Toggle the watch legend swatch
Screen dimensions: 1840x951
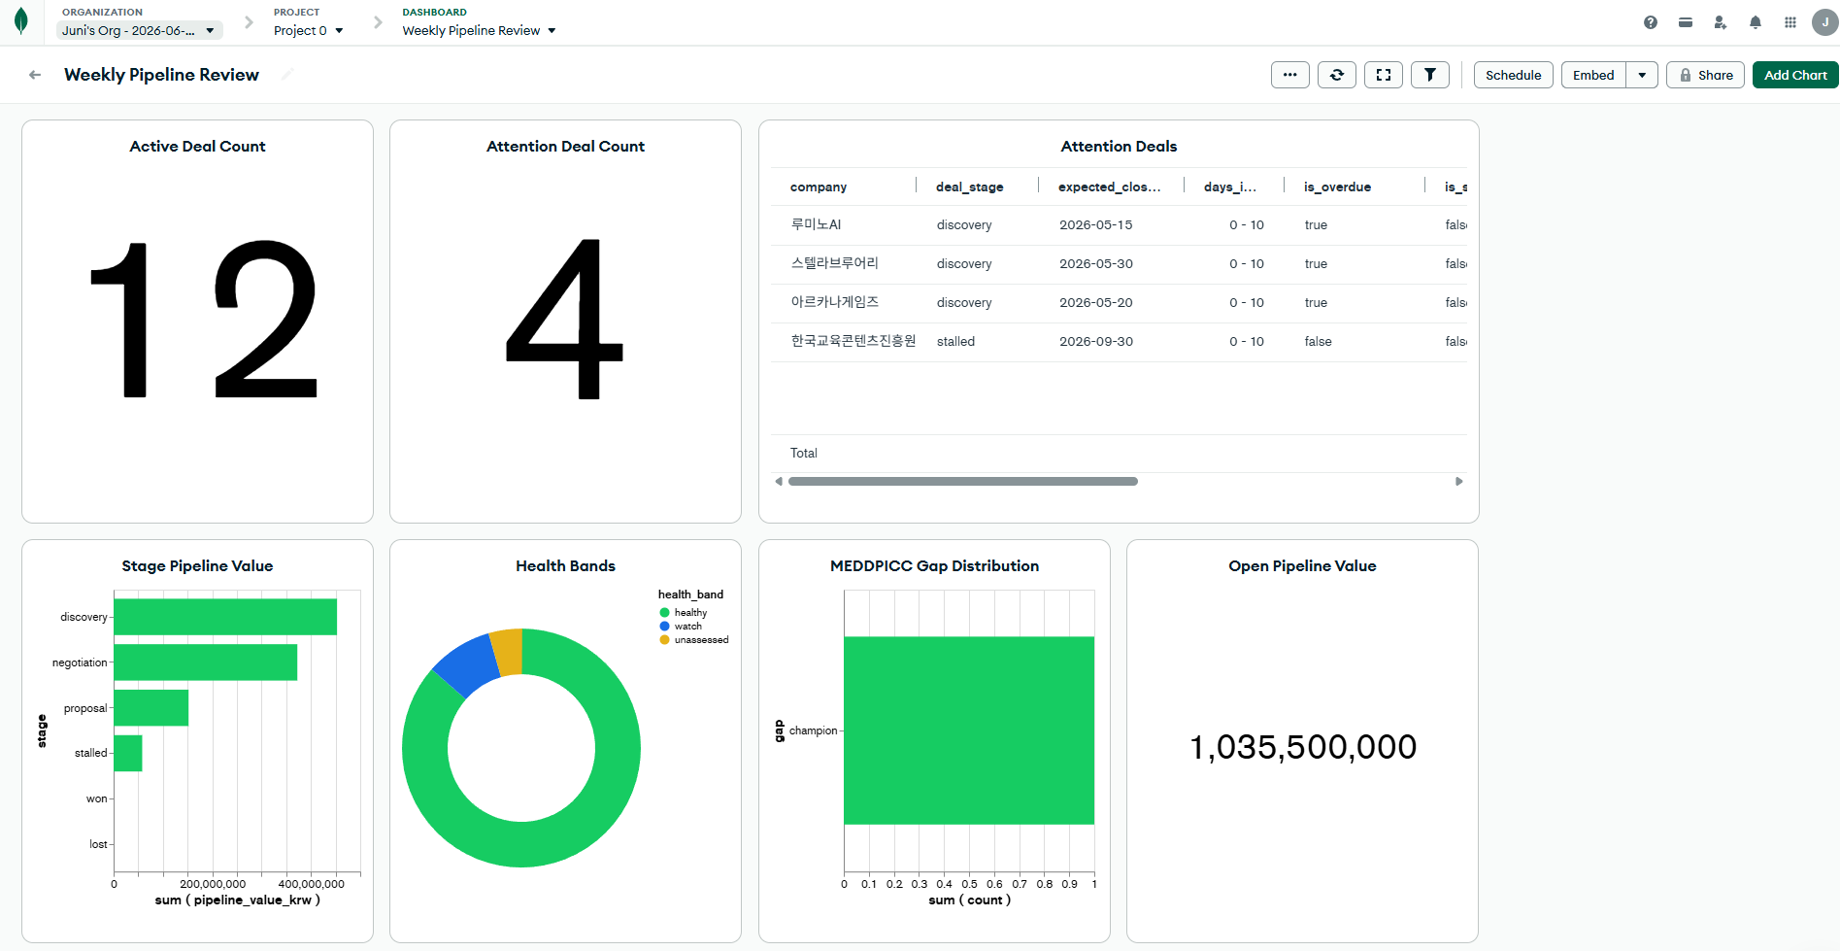664,626
